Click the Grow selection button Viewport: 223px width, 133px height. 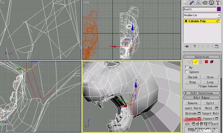click(210, 77)
